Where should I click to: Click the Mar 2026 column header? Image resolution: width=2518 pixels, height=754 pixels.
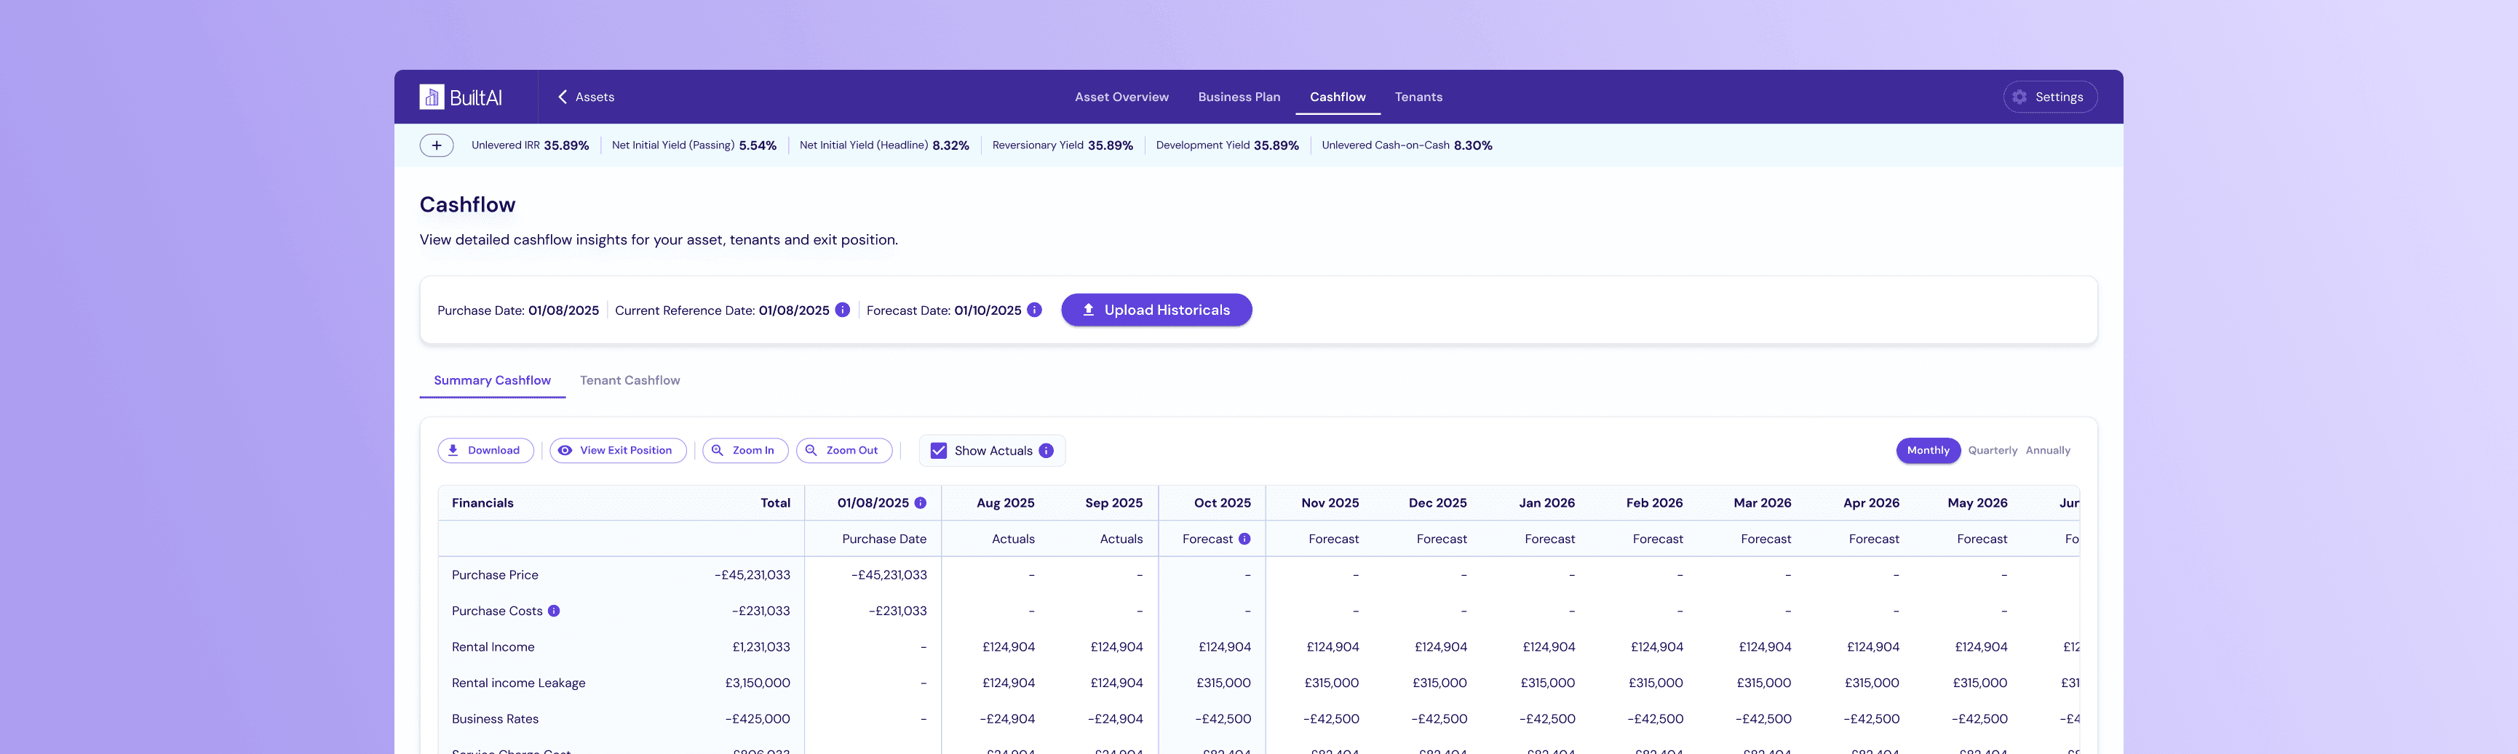point(1763,503)
